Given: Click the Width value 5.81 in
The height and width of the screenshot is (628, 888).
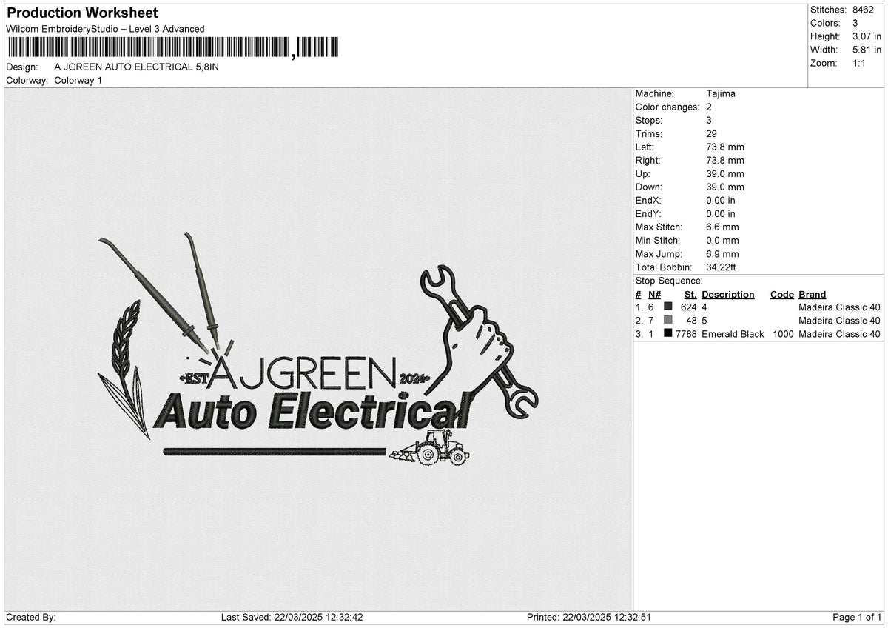Looking at the screenshot, I should click(x=867, y=50).
